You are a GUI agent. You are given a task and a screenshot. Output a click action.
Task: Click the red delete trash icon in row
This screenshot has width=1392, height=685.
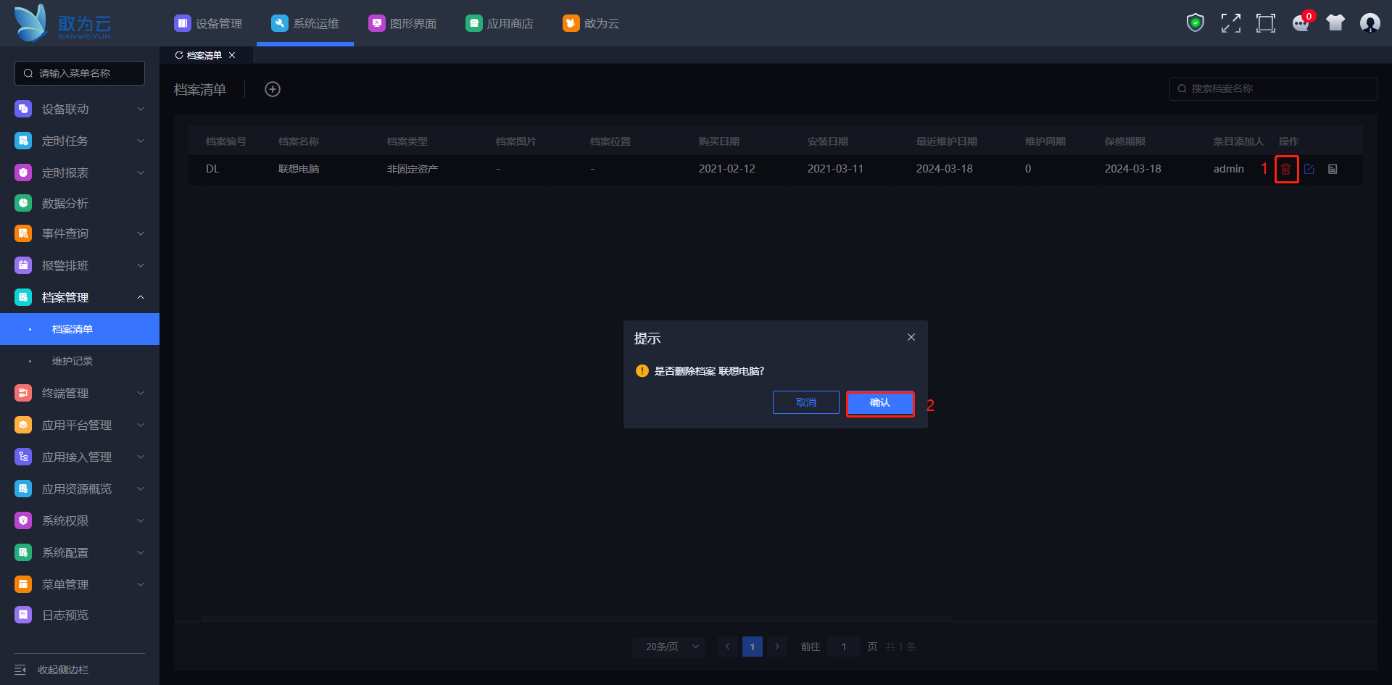[1285, 169]
